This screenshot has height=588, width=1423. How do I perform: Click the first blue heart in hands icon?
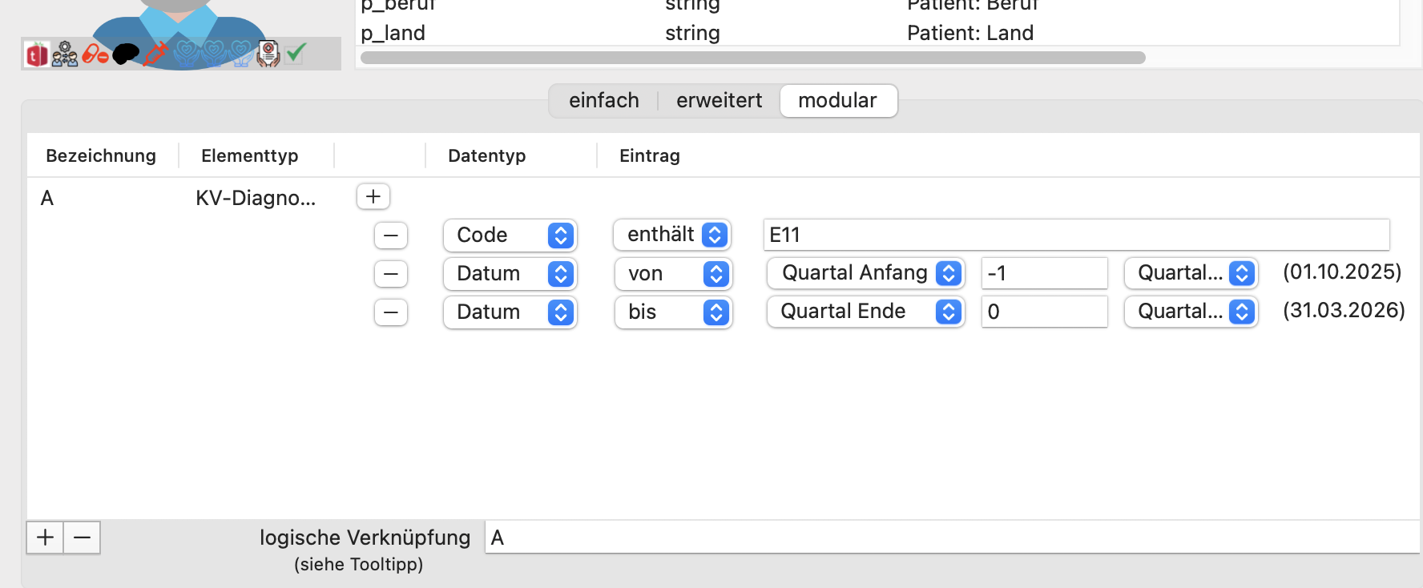pyautogui.click(x=186, y=54)
